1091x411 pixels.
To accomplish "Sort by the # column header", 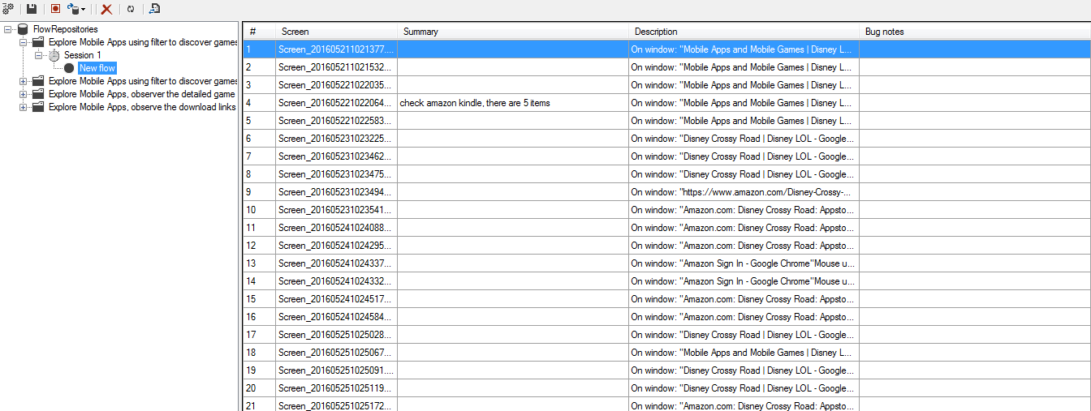I will point(259,32).
